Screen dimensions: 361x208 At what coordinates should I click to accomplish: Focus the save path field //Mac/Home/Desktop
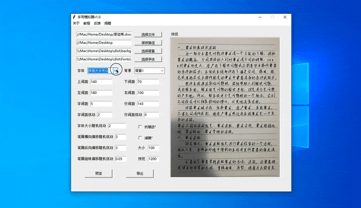[x=104, y=43]
